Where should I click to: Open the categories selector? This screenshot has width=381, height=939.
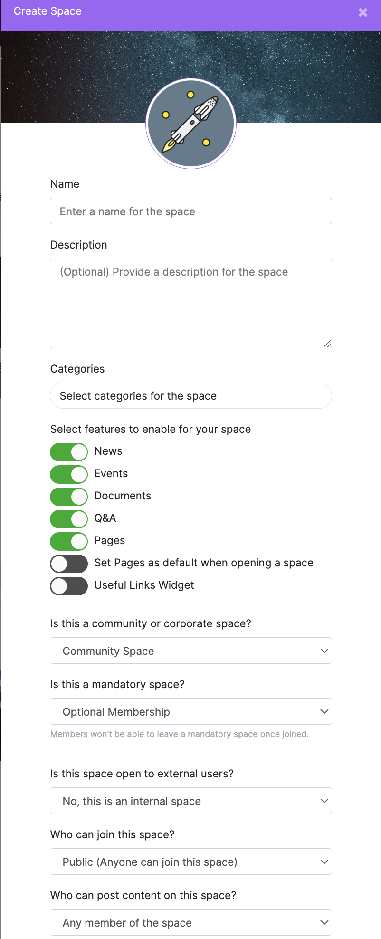pos(190,395)
